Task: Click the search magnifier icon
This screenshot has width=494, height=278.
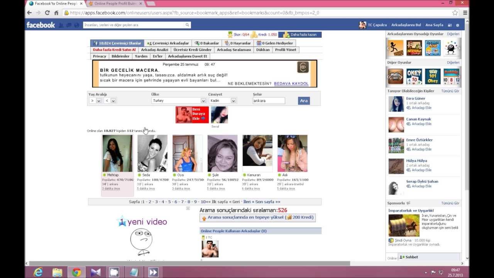Action: tap(187, 25)
